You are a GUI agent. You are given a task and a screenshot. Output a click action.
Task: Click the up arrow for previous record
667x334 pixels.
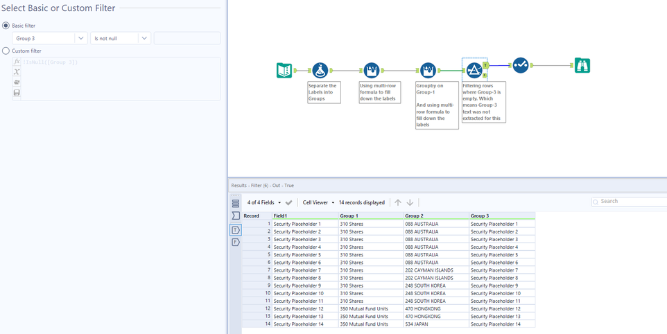[x=398, y=202]
